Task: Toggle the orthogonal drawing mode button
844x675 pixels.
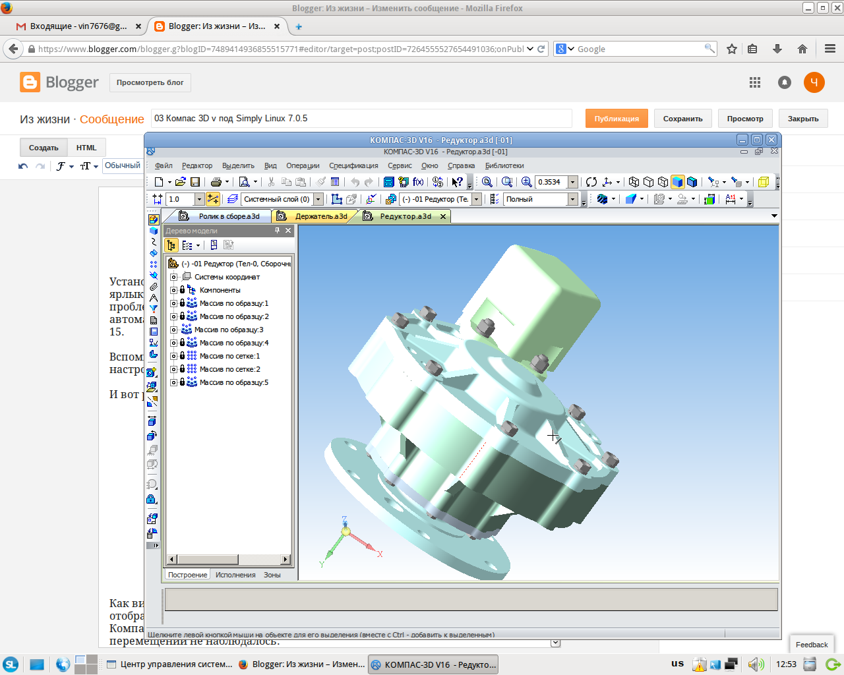Action: [213, 199]
